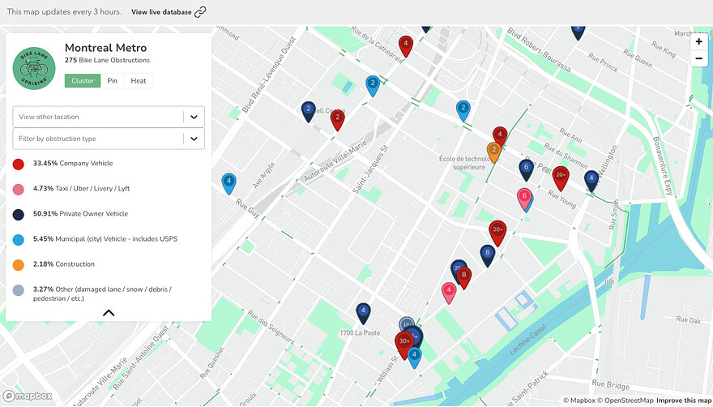This screenshot has height=407, width=713.
Task: Click the navy pin marked 8
Action: [x=487, y=253]
